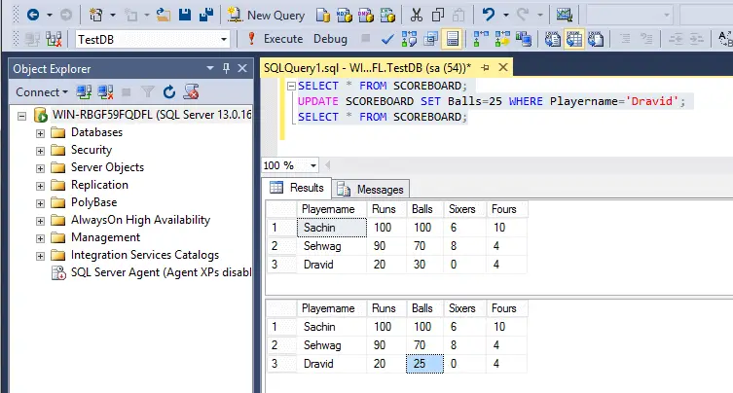This screenshot has height=393, width=733.
Task: Pin the SQLQuery1.sql tab
Action: point(485,68)
